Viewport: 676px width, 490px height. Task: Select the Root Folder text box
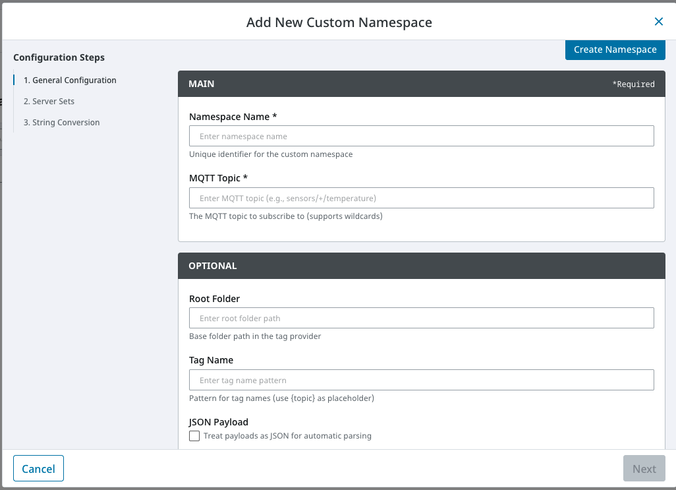click(421, 318)
